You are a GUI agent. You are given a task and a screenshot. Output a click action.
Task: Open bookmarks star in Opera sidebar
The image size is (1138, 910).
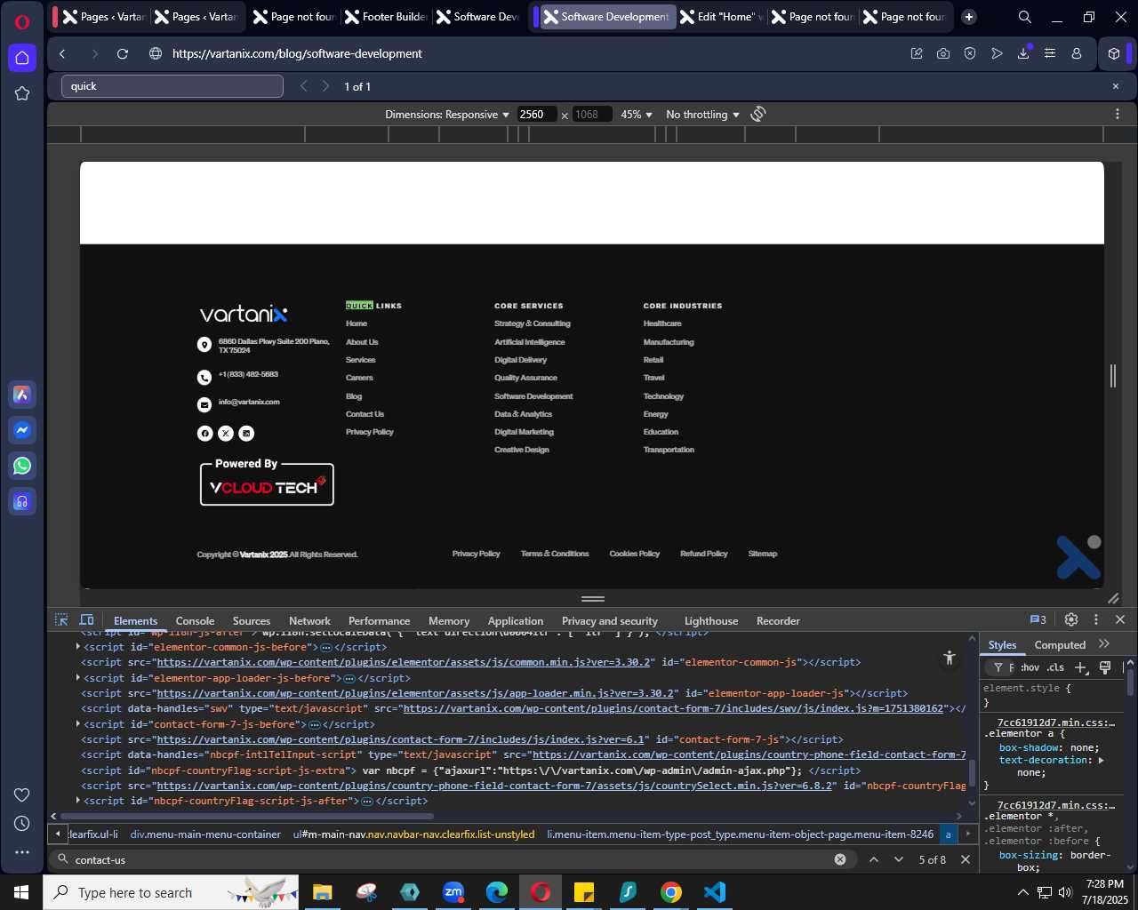[22, 93]
